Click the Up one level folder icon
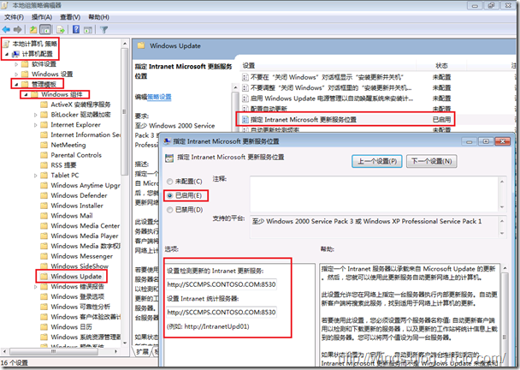 [x=33, y=30]
